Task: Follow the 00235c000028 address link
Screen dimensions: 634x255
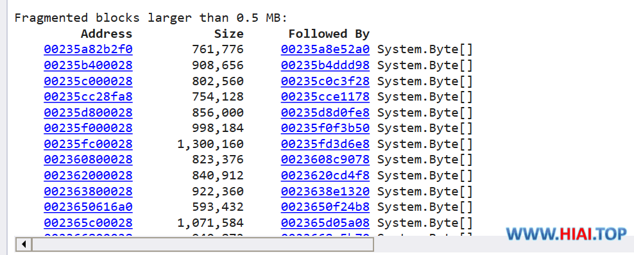Action: click(88, 81)
